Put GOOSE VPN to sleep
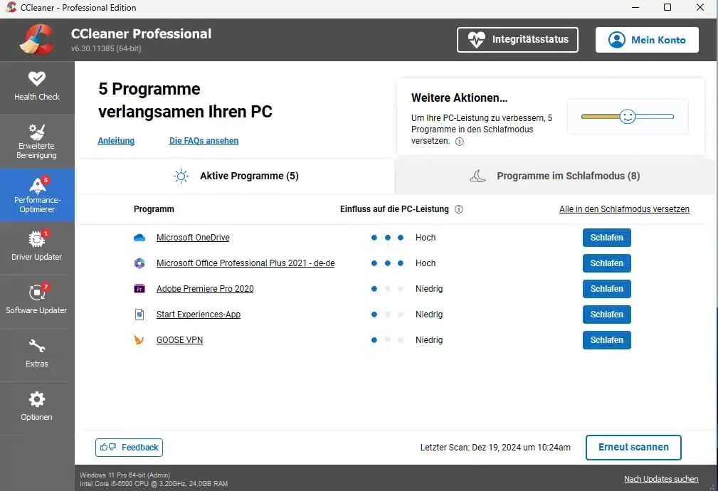Screen dimensions: 718x491 (607, 340)
